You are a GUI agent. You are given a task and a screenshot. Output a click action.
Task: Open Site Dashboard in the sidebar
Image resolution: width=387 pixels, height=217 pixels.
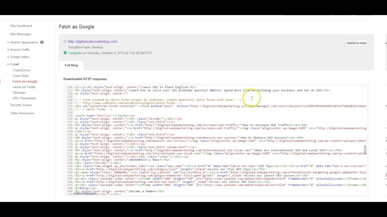point(21,26)
